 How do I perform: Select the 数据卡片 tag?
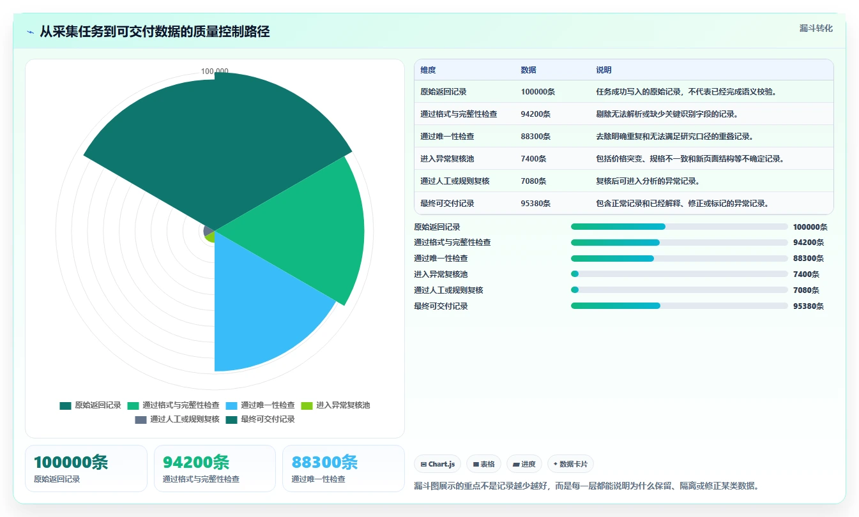[570, 464]
